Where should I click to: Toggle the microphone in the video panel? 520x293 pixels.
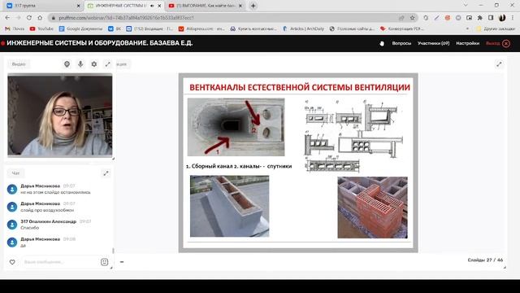(x=80, y=64)
